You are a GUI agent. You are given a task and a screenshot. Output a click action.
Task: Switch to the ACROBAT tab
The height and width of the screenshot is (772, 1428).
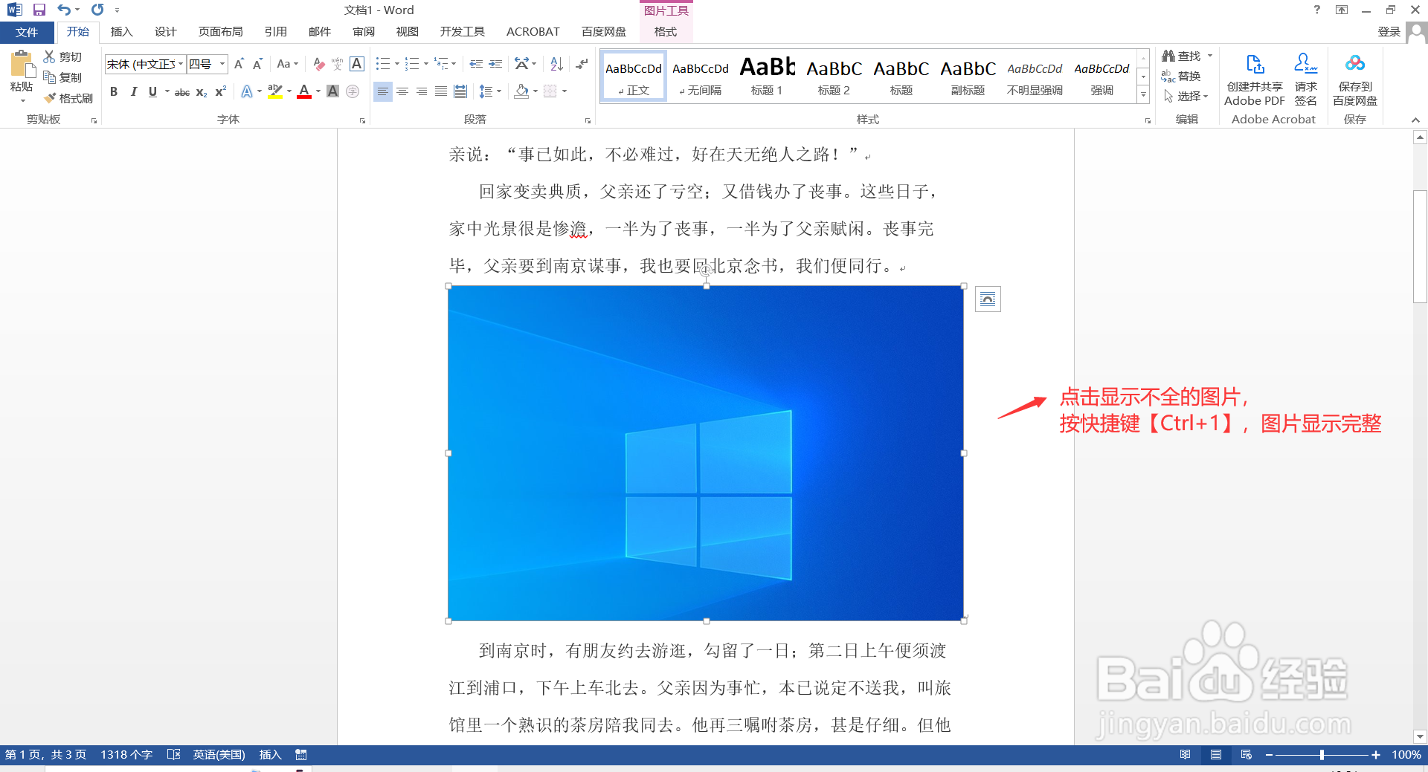[533, 32]
